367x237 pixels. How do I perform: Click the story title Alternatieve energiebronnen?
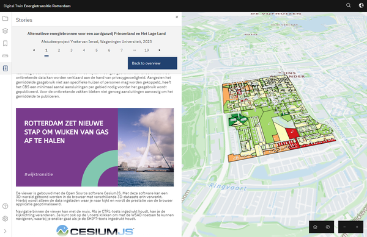tap(97, 34)
